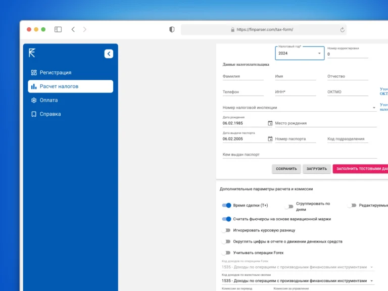Open calendar picker for Дата рождения
This screenshot has width=388, height=291.
[x=270, y=123]
